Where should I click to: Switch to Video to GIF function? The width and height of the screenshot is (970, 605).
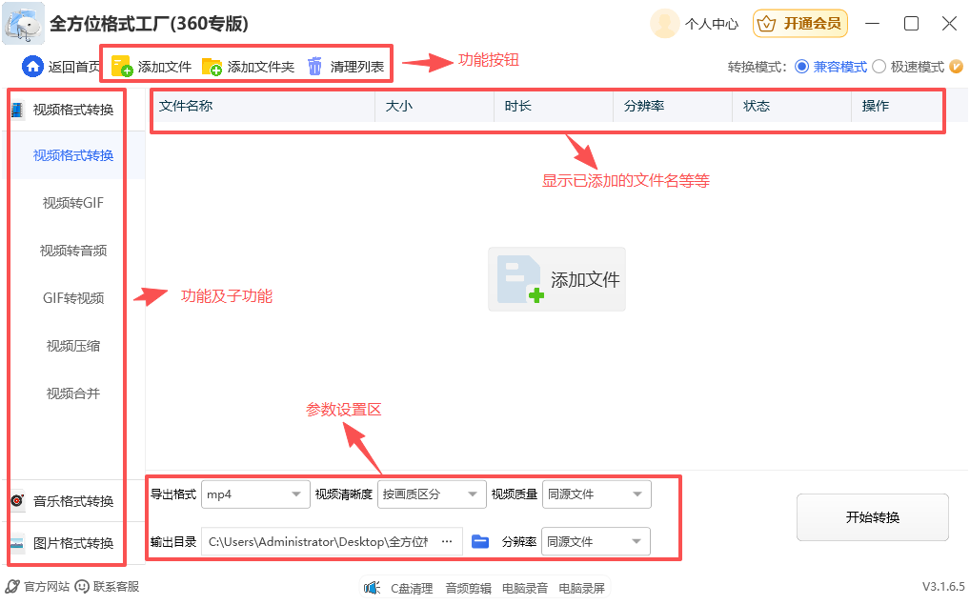[73, 203]
